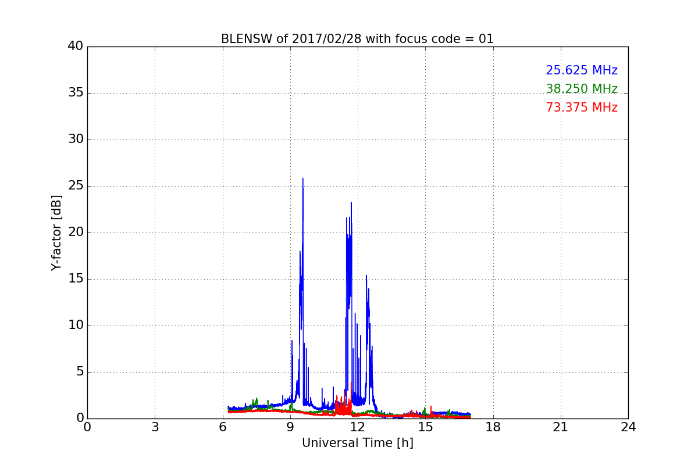Click the x-axis tick label 12

[x=358, y=427]
